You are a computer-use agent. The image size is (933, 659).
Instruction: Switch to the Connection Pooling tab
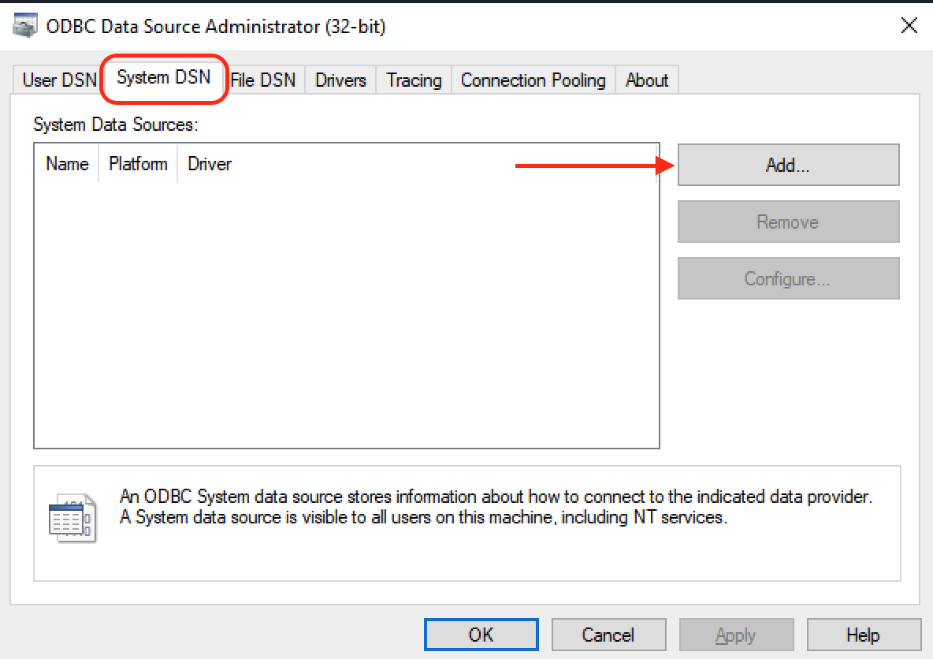coord(533,80)
